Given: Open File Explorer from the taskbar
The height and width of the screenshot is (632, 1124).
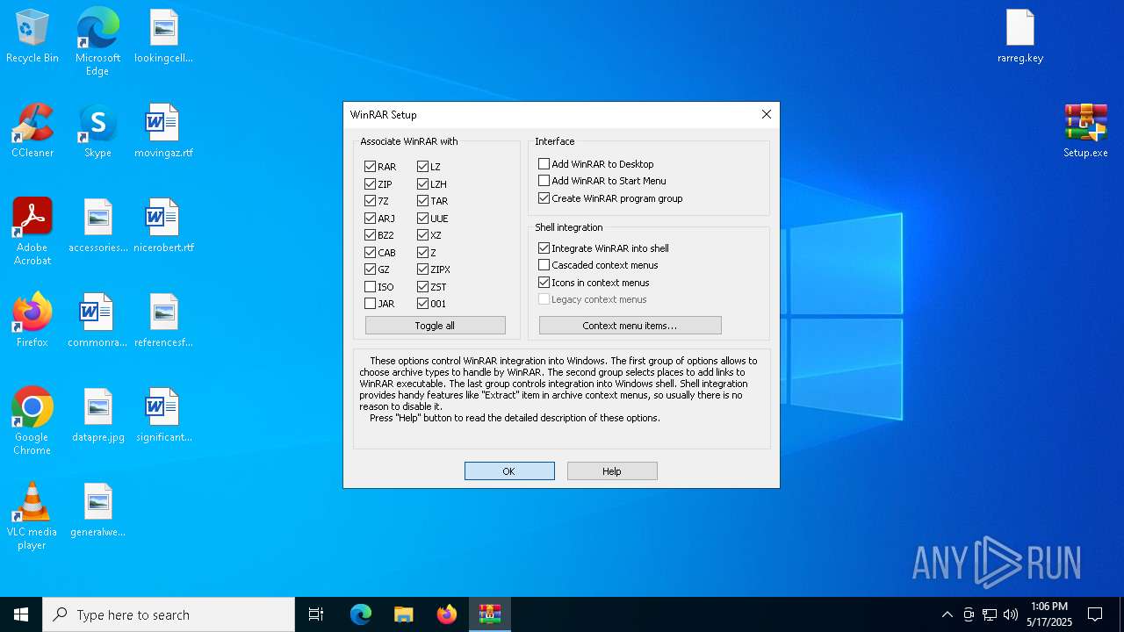Looking at the screenshot, I should point(403,614).
